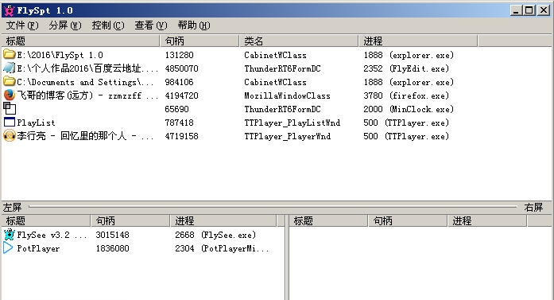
Task: Click folder icon of C:\Documents and Settings row
Action: (10, 82)
